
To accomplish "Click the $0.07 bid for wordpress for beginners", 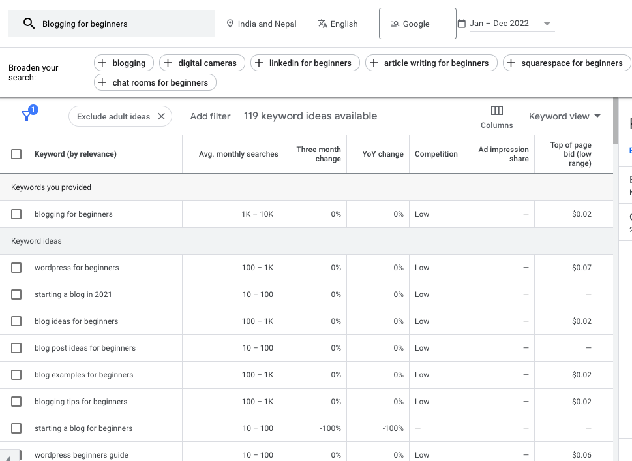I will coord(582,268).
